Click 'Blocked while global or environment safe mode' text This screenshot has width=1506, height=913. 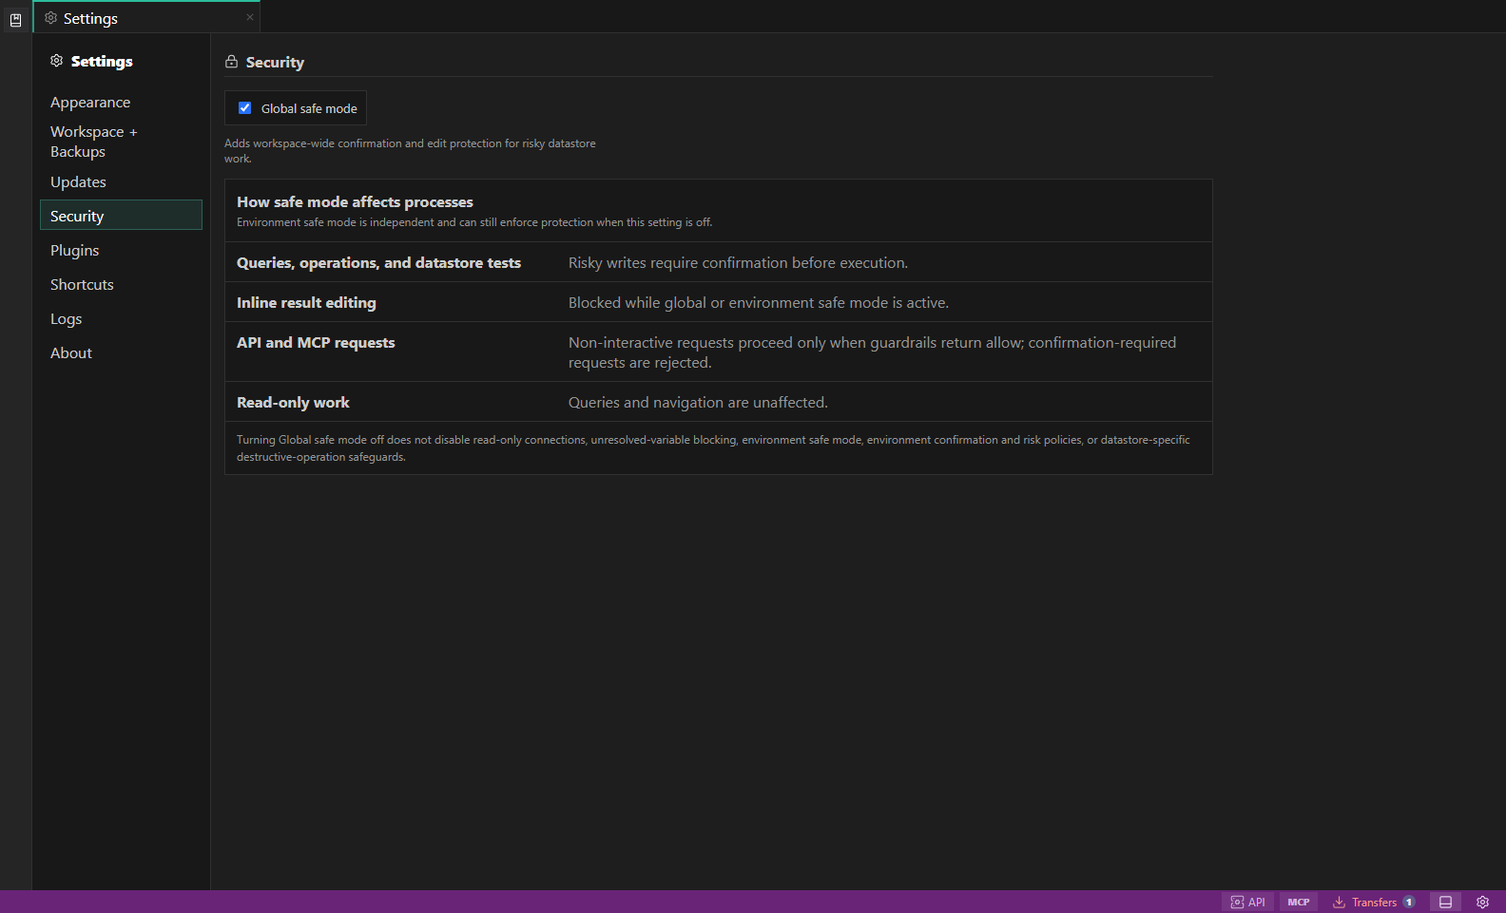coord(759,303)
